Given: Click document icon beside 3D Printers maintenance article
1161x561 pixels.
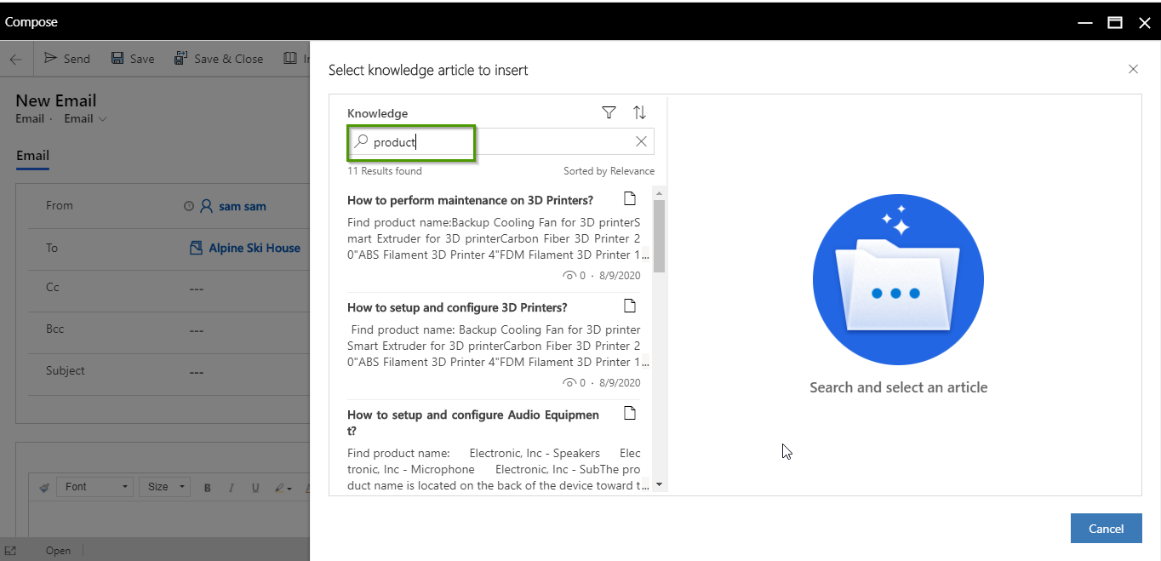Looking at the screenshot, I should 630,199.
